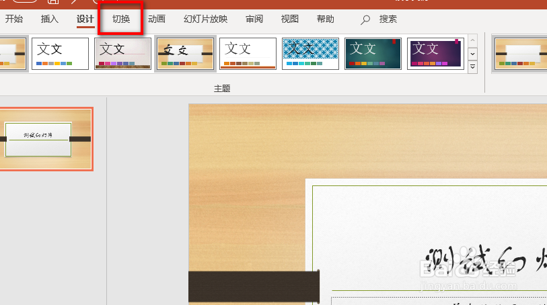
Task: Click the search magnifier icon
Action: 365,20
